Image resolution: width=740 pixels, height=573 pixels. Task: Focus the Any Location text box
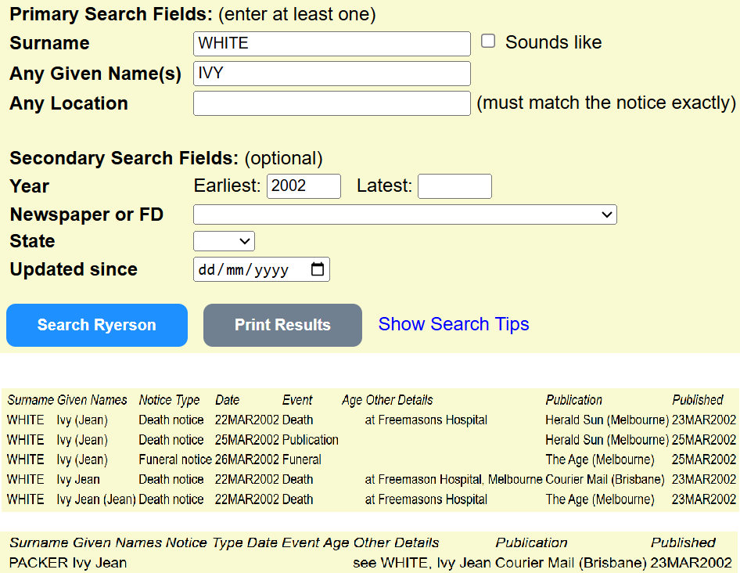point(332,103)
